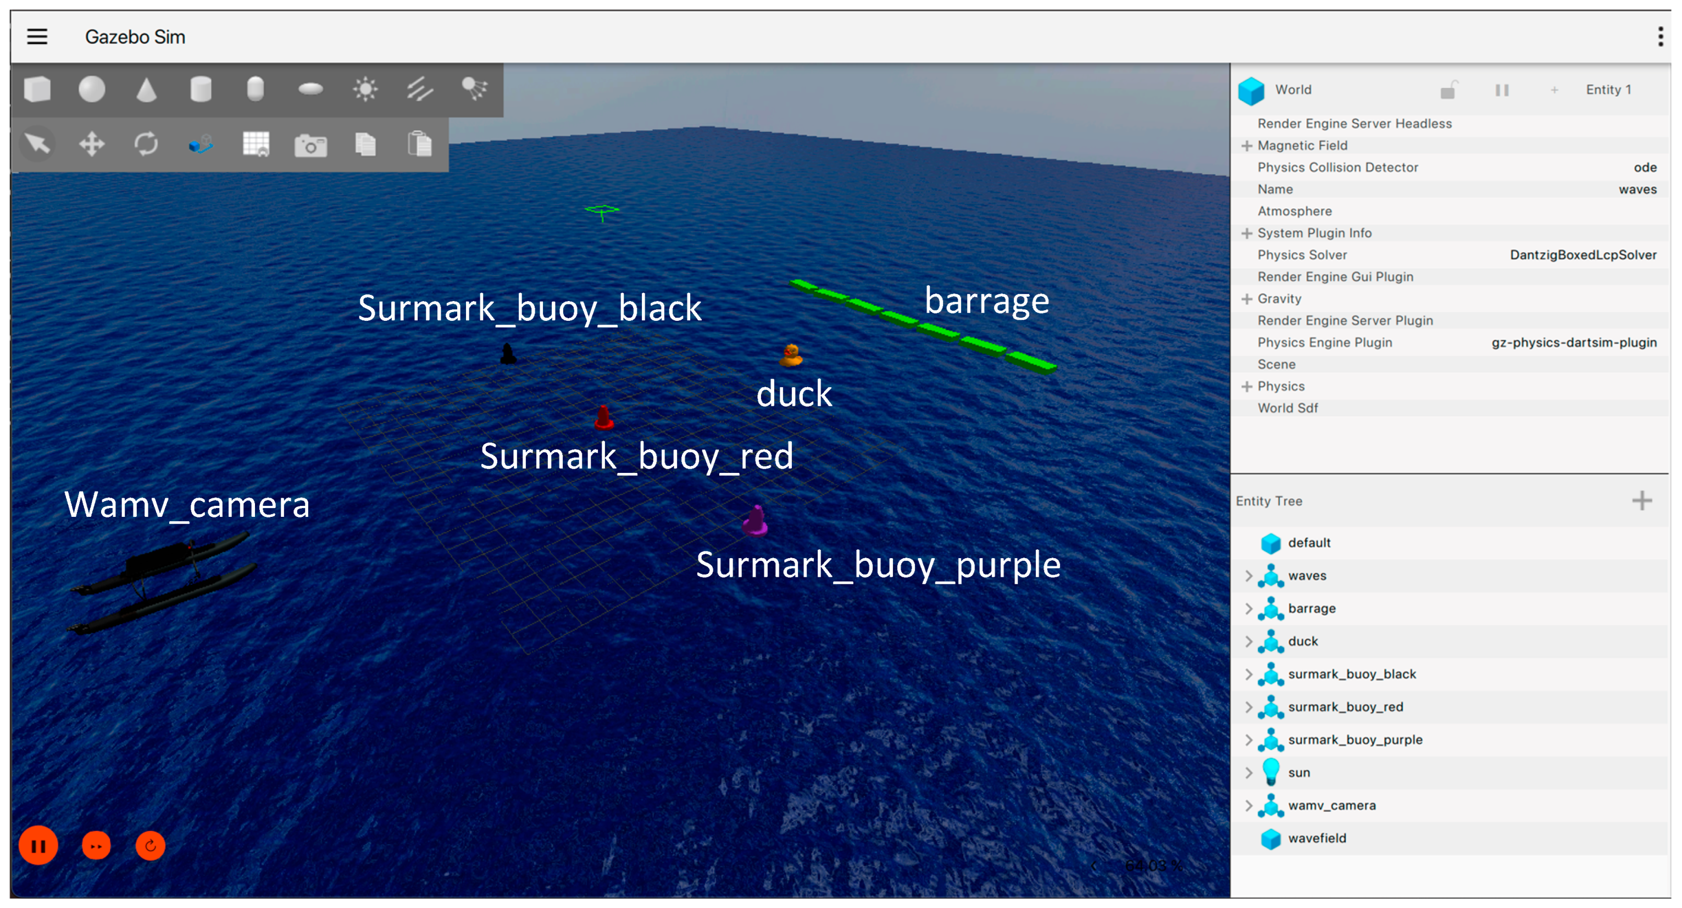Open the hamburger menu
This screenshot has height=908, width=1682.
click(37, 37)
